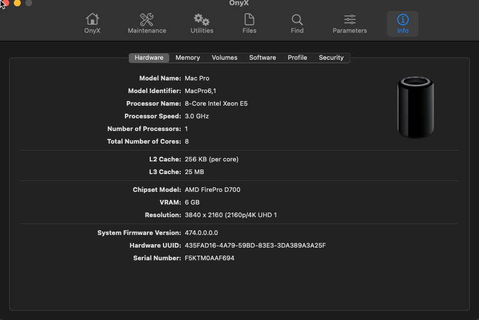Click the firmware version 474.0.0.0.0
Image resolution: width=479 pixels, height=320 pixels.
click(202, 233)
